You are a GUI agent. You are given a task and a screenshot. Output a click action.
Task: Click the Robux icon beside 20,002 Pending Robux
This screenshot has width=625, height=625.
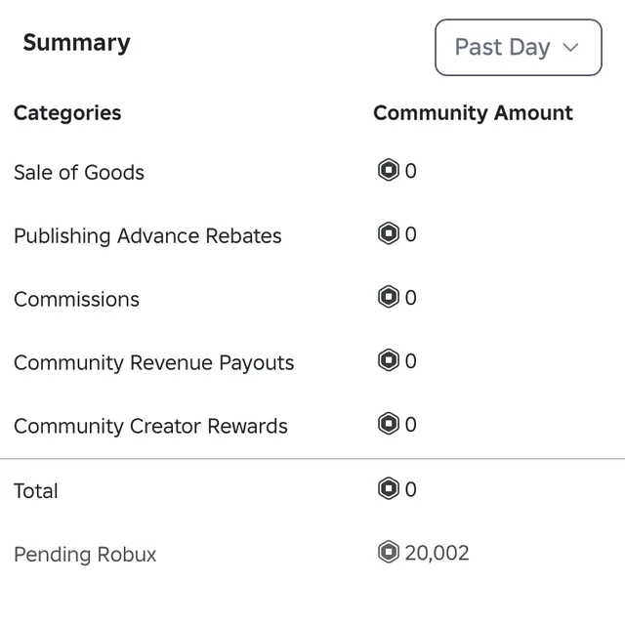click(x=389, y=552)
